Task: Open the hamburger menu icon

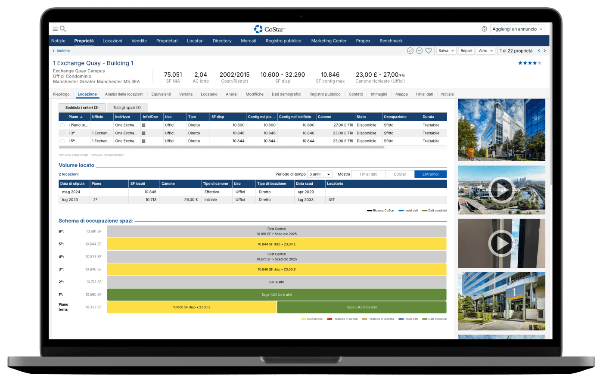Action: (55, 29)
